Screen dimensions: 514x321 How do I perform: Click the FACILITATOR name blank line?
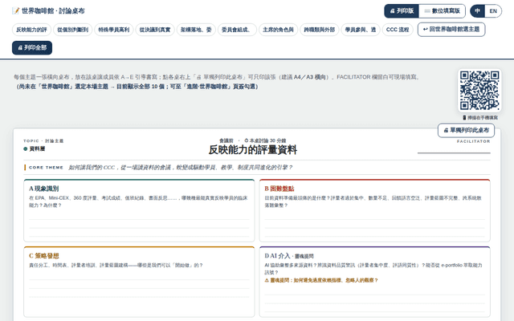[454, 152]
